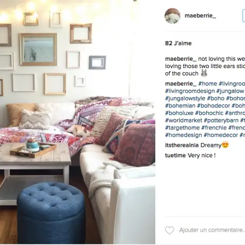
Task: Open the #home hashtag
Action: click(x=208, y=84)
